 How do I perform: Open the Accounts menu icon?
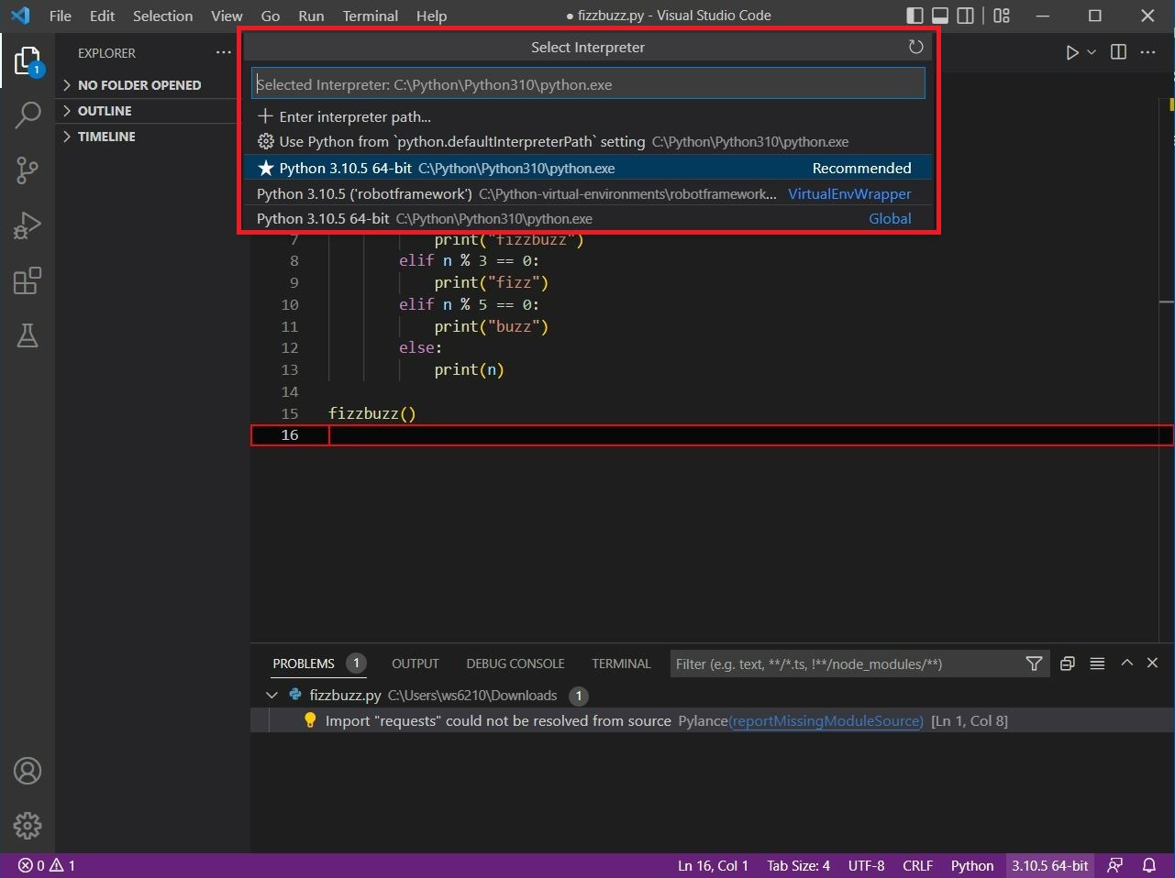pyautogui.click(x=28, y=771)
